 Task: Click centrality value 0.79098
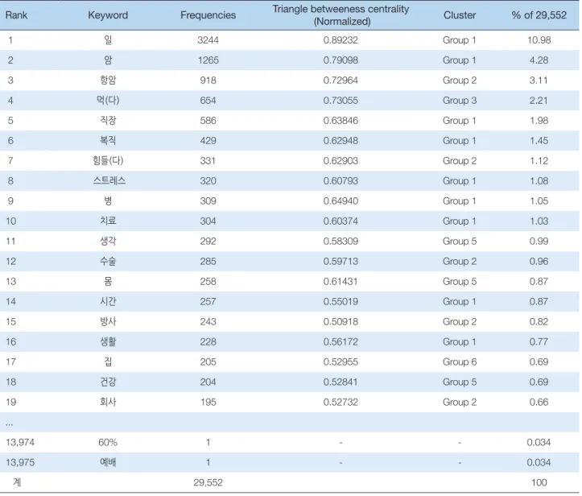[x=341, y=60]
